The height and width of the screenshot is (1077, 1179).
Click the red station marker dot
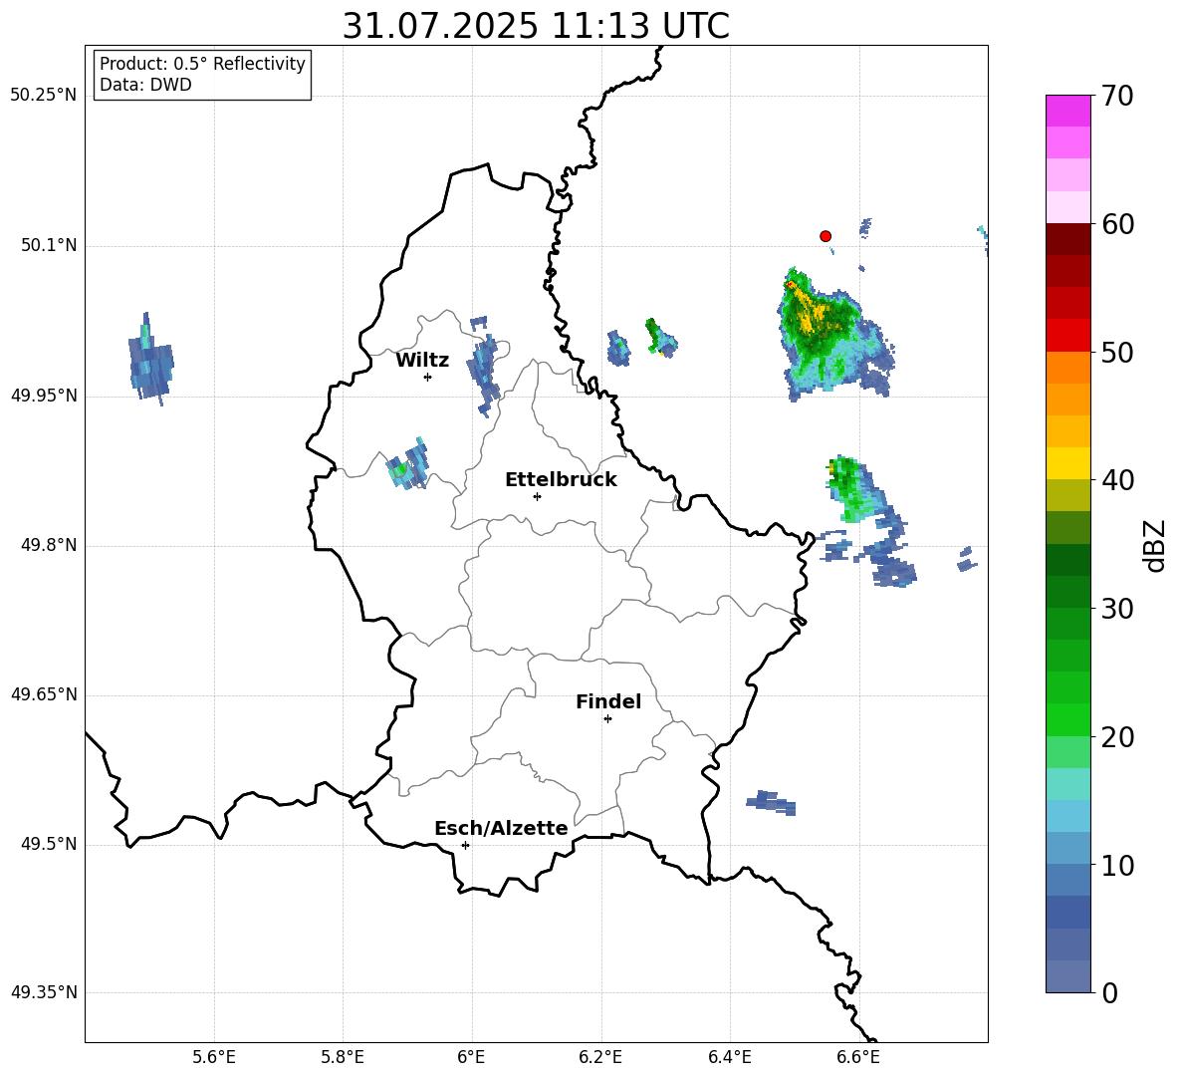pyautogui.click(x=825, y=236)
